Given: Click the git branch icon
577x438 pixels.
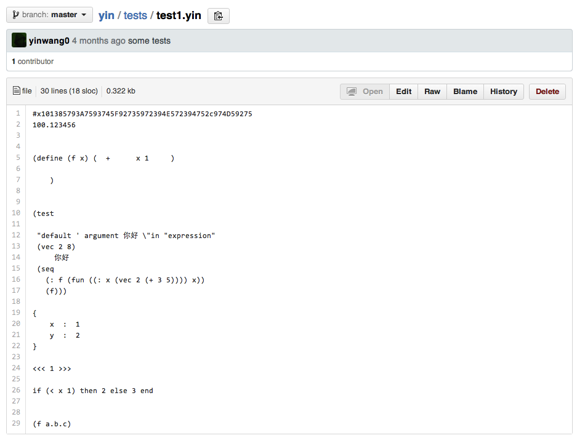Looking at the screenshot, I should pyautogui.click(x=15, y=15).
